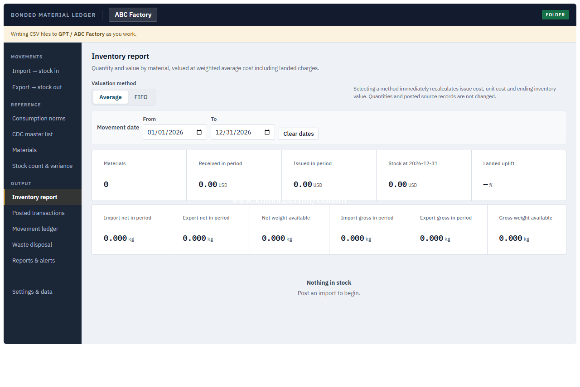Click the FOLDER badge
This screenshot has width=580, height=387.
(x=556, y=15)
